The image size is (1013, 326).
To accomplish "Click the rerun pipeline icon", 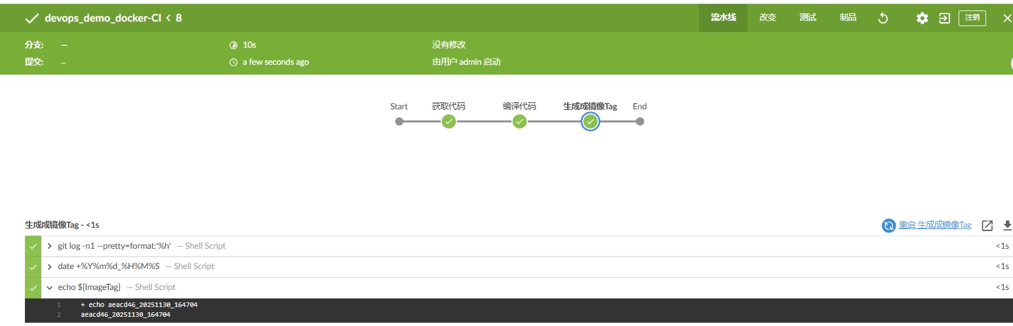I will [x=883, y=18].
